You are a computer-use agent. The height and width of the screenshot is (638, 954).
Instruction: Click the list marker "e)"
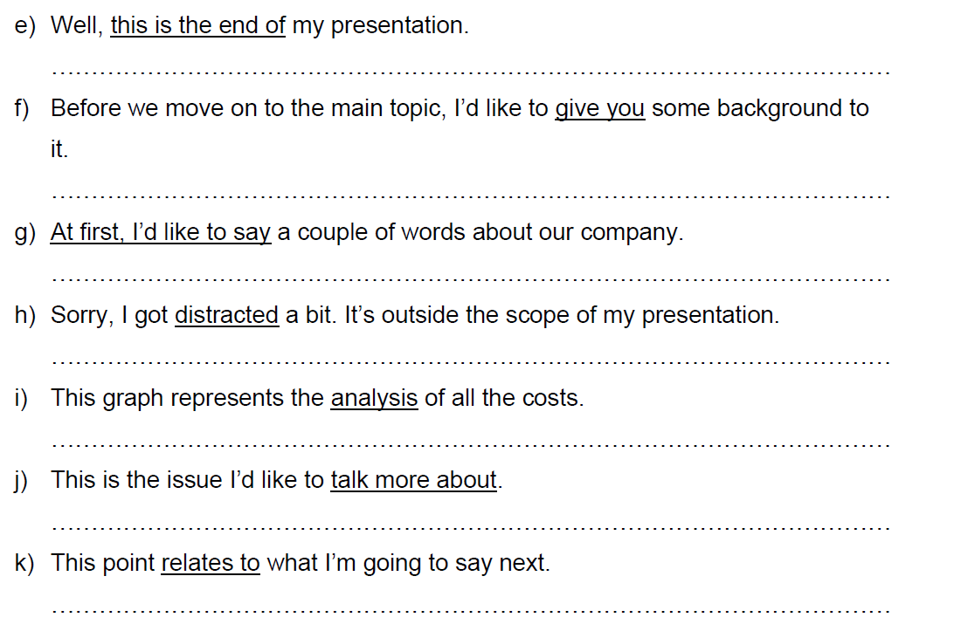click(x=24, y=26)
